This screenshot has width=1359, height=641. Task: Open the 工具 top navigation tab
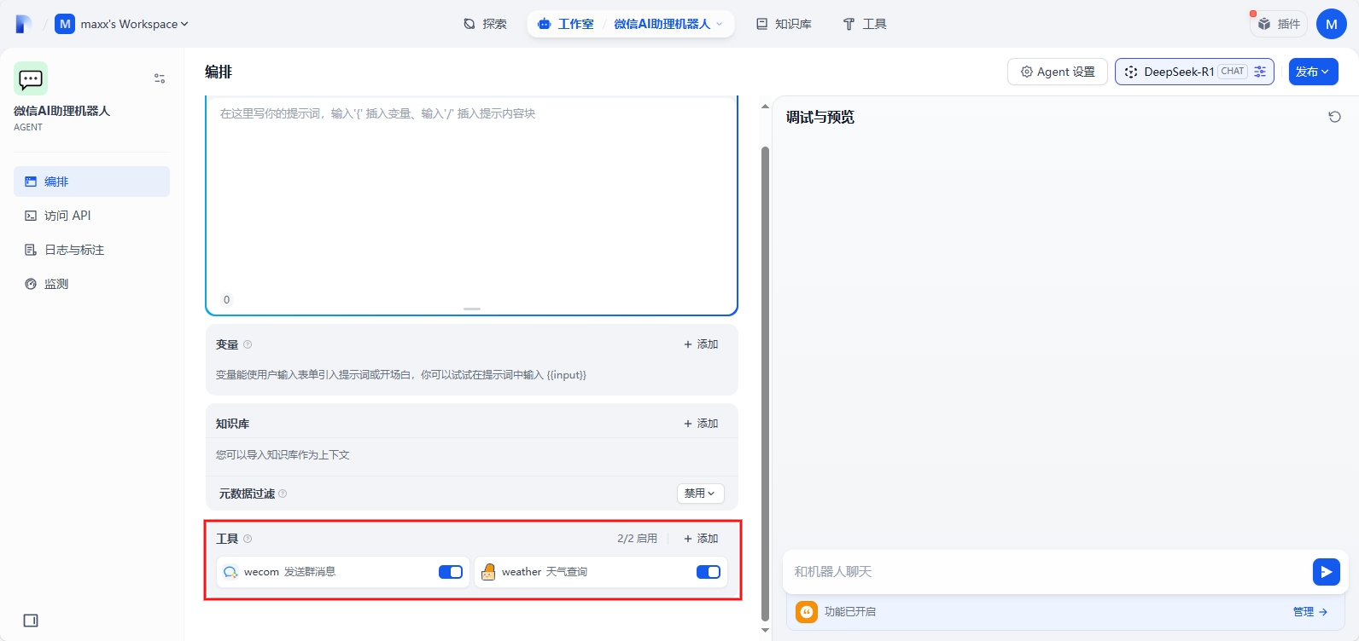click(x=865, y=24)
